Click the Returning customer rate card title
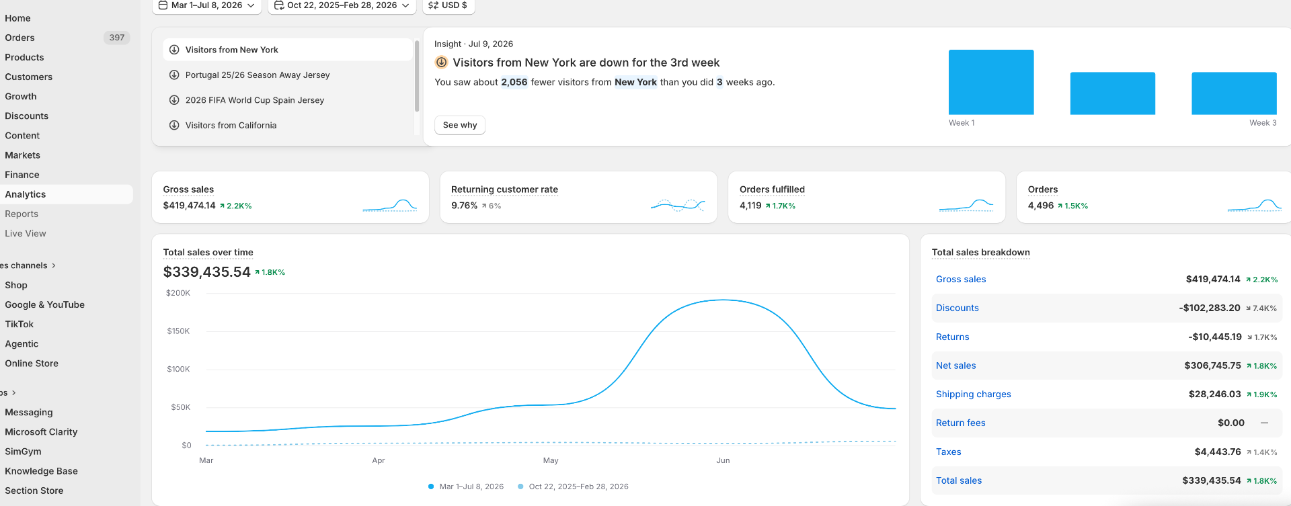This screenshot has width=1291, height=506. pos(504,189)
